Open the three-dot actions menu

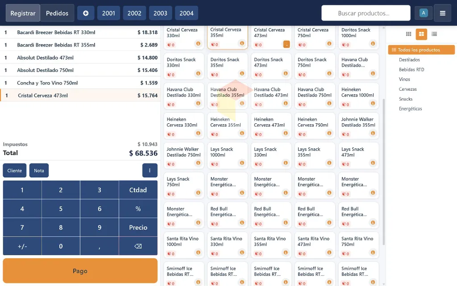click(150, 170)
